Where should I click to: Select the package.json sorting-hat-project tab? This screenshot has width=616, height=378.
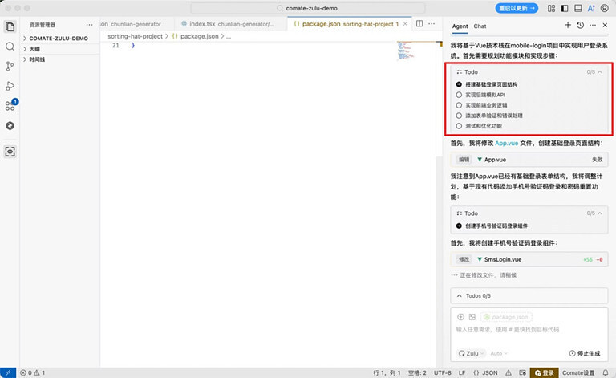[350, 24]
